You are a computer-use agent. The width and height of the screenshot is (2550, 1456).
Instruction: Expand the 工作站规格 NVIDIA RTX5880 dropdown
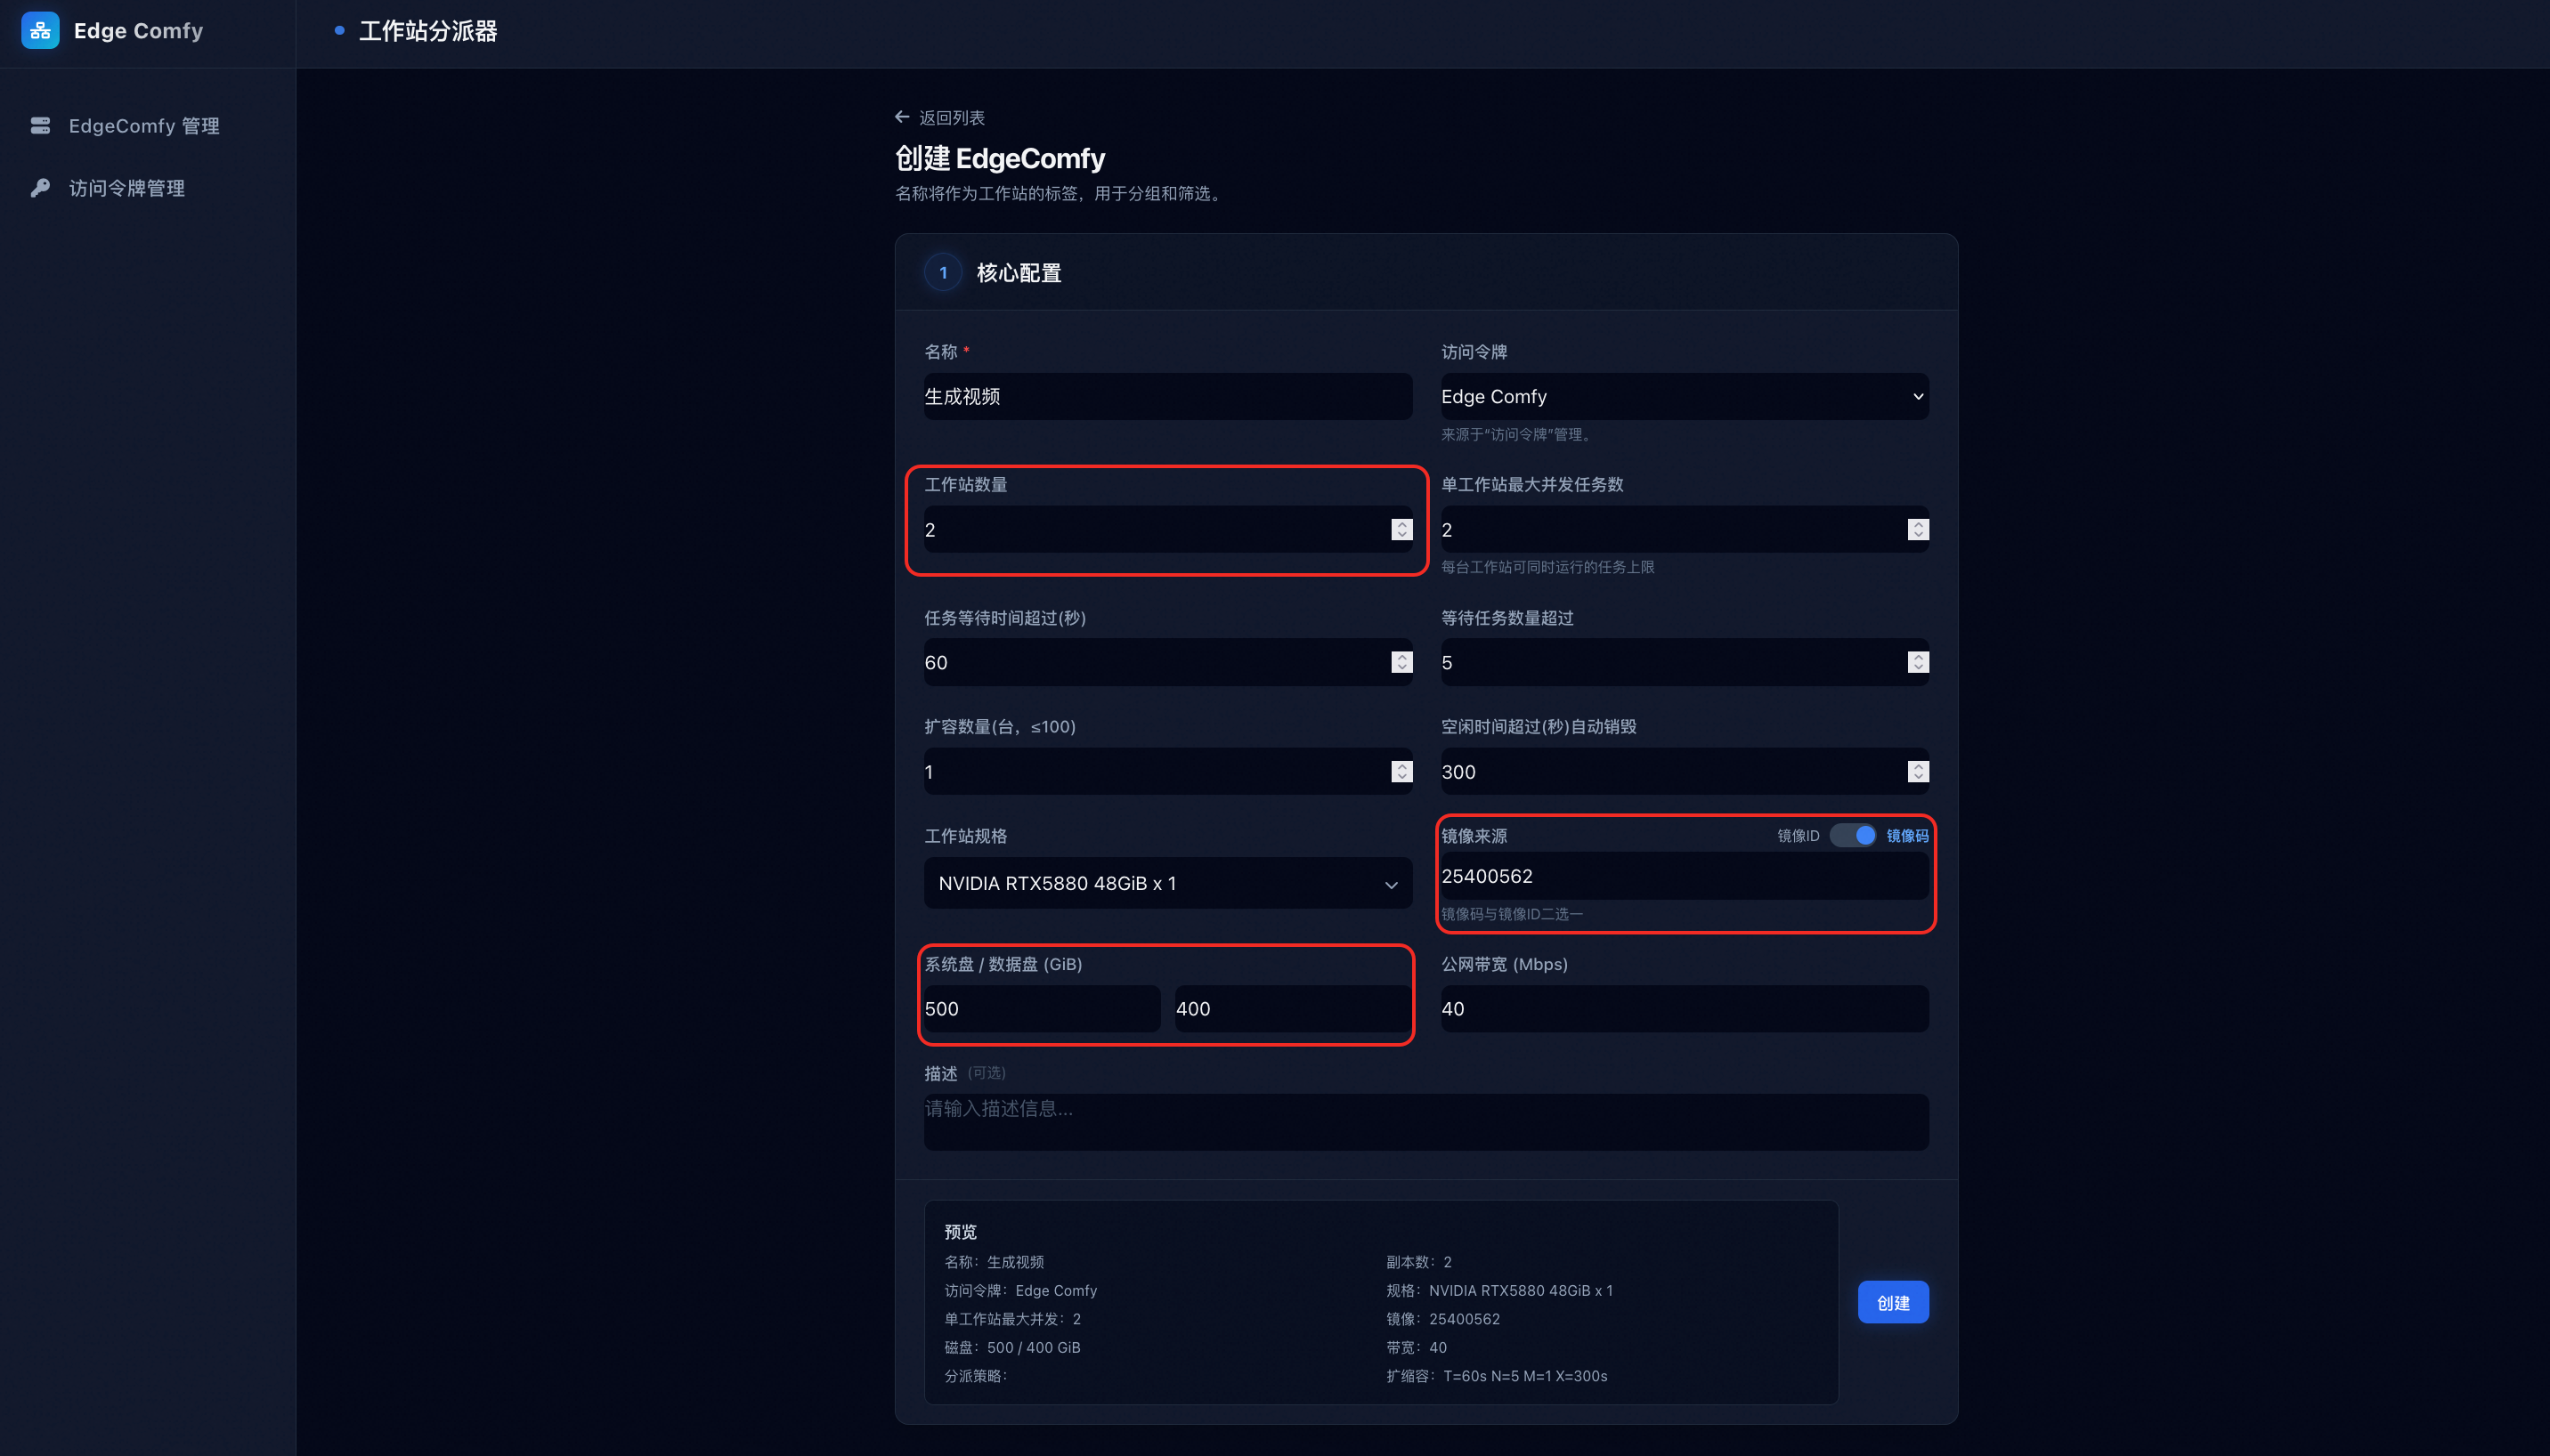click(1167, 883)
